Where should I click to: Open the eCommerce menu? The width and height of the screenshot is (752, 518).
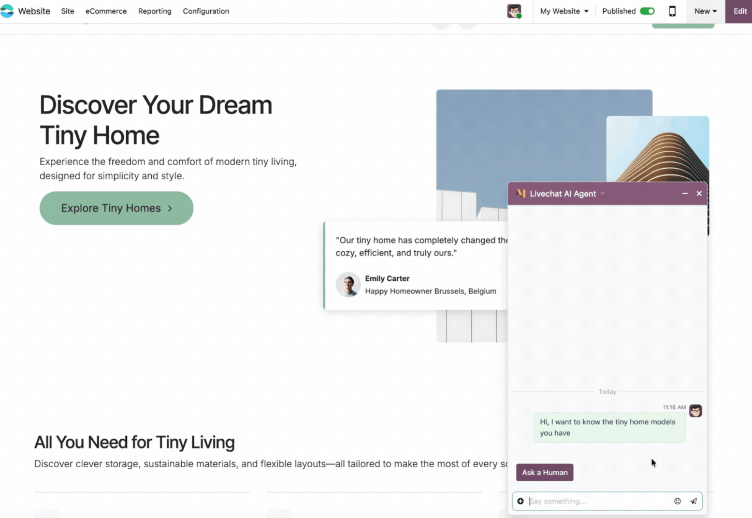pyautogui.click(x=106, y=11)
